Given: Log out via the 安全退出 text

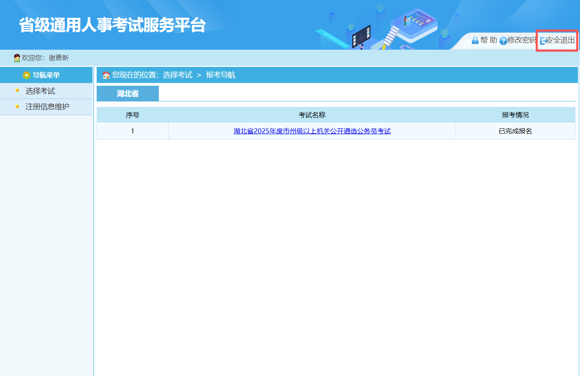Looking at the screenshot, I should coord(560,40).
